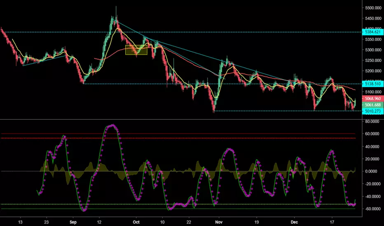Click the Sep label on time axis
The height and width of the screenshot is (226, 384).
73,222
